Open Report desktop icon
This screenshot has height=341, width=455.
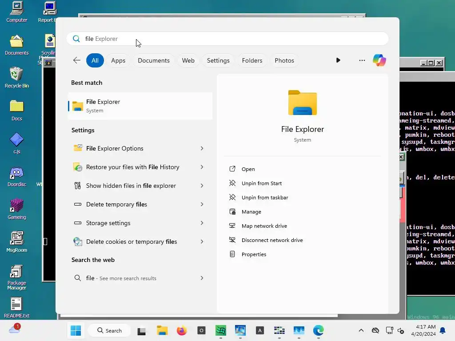[49, 12]
